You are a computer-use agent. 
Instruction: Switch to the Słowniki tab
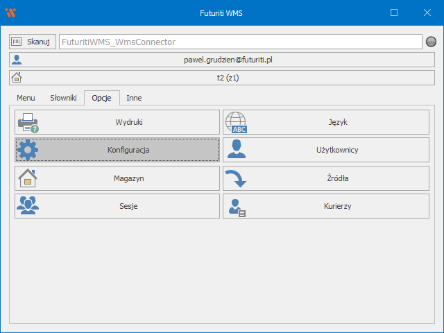[x=63, y=99]
